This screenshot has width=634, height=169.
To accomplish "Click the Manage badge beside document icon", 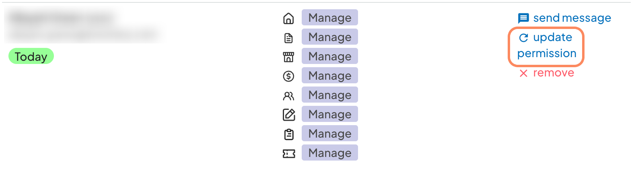I will pos(329,37).
